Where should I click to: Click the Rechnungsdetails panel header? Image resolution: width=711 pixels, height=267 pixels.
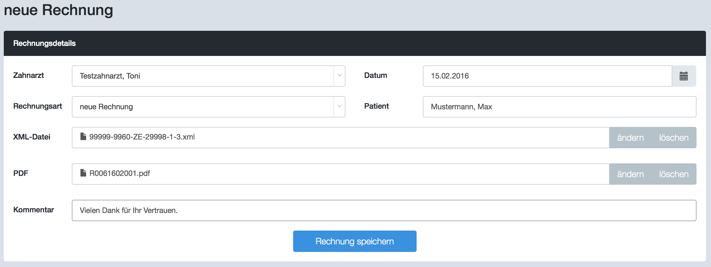44,43
